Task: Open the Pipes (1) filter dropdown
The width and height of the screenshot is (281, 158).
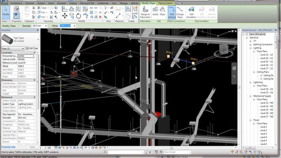Action: 23,49
